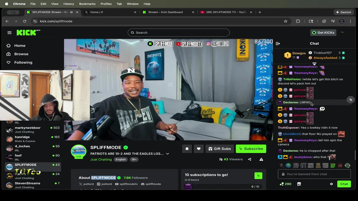Open 4_inches channel in sidebar

tap(33, 148)
